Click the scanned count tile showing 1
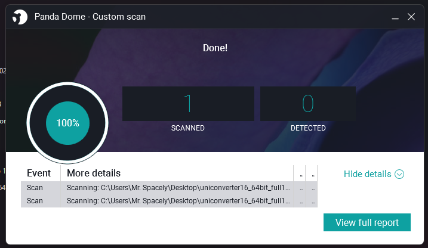 pos(188,104)
